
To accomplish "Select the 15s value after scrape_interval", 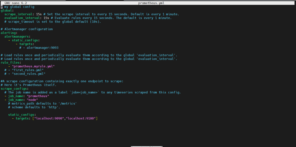I will [39, 14].
